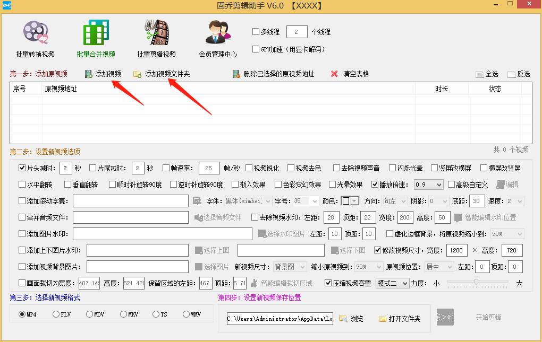Image resolution: width=542 pixels, height=342 pixels.
Task: Open the 字体 黑体 font dropdown
Action: [248, 201]
